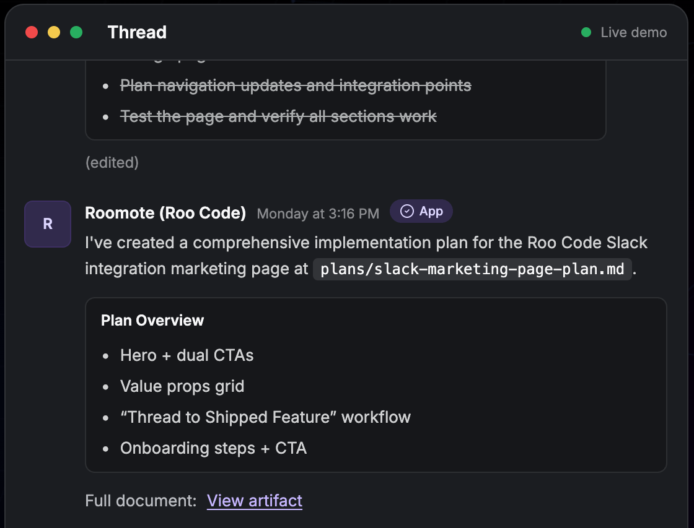Click the plans/slack-marketing-page-plan.md code path
The image size is (694, 528).
point(472,269)
